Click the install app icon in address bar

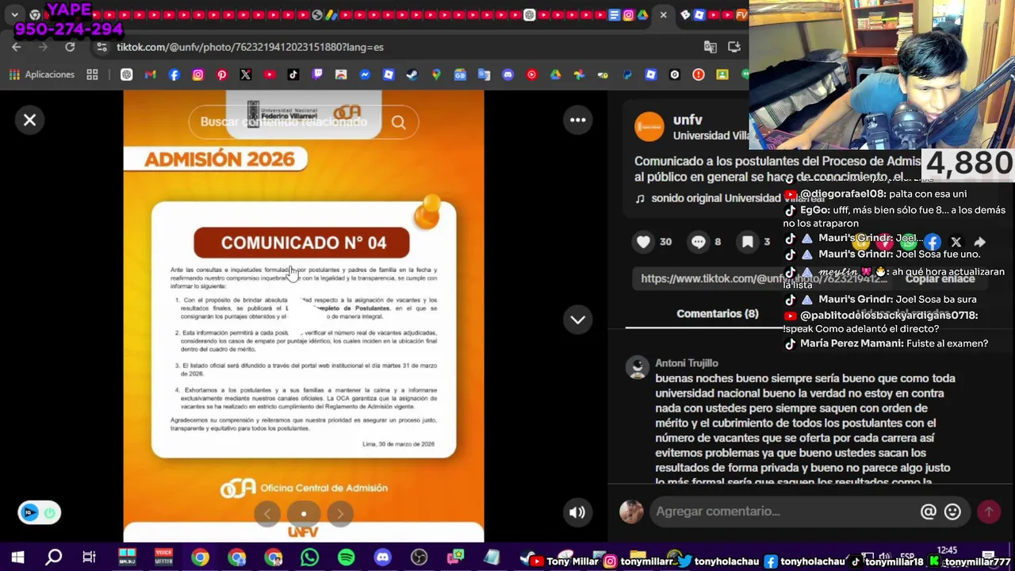[734, 48]
